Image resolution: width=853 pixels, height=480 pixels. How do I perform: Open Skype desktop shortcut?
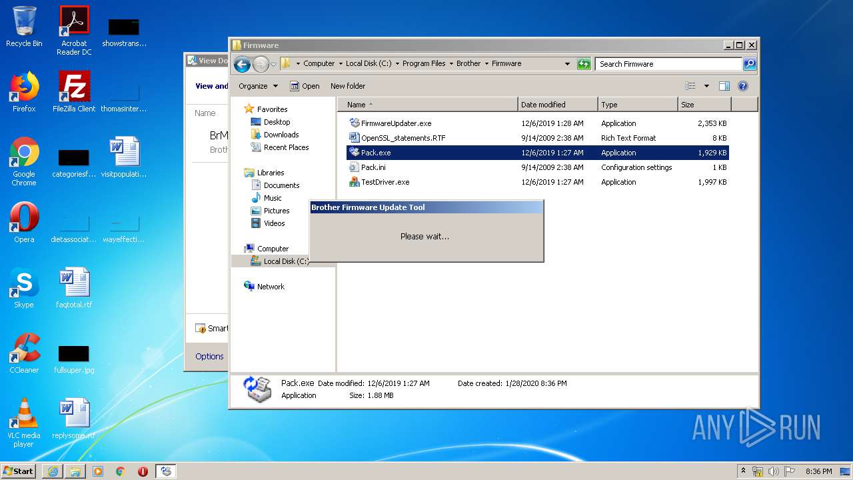click(24, 288)
